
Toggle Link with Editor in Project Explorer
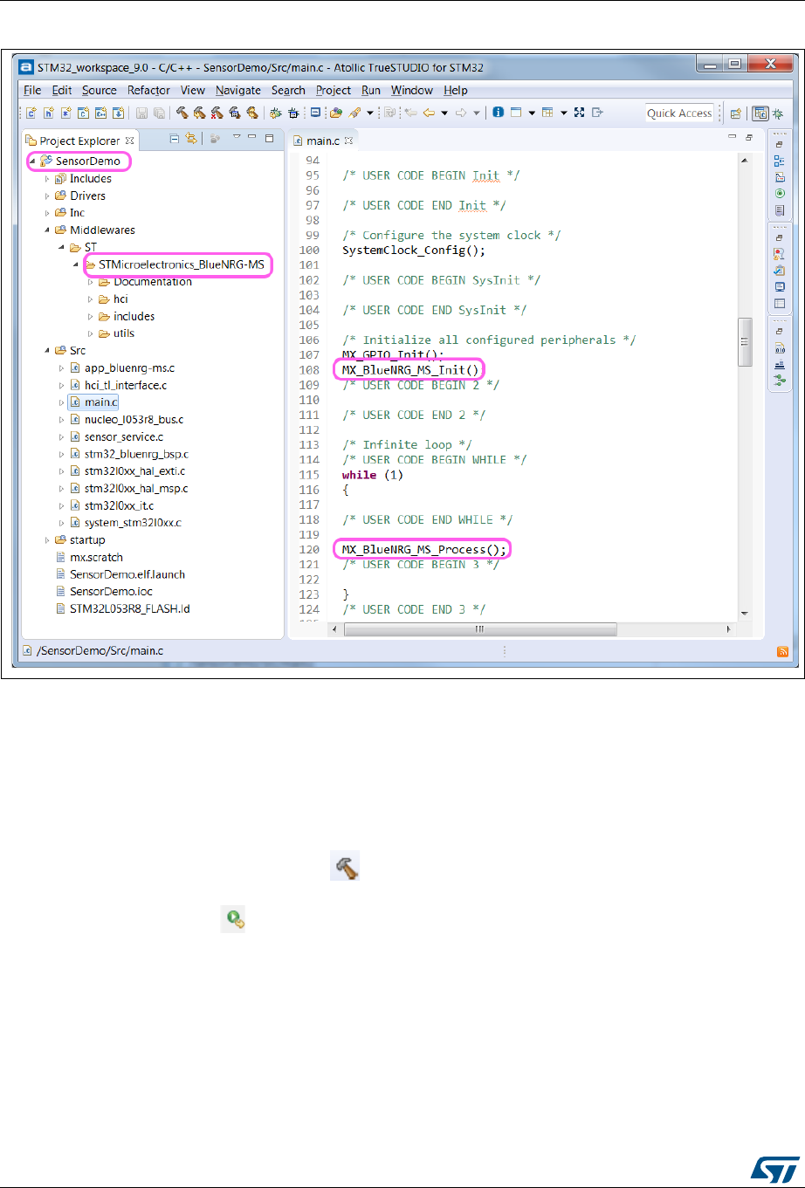pyautogui.click(x=190, y=139)
